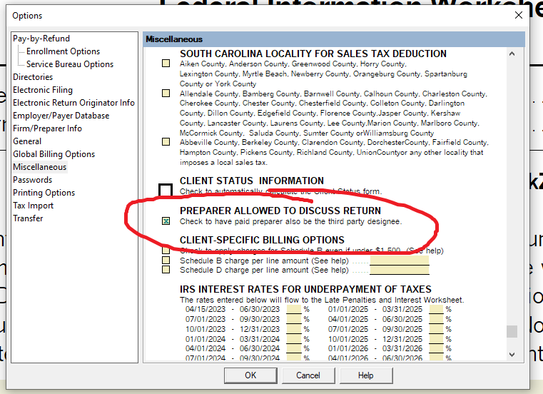
Task: Check Schedule B charge per line box
Action: click(166, 260)
